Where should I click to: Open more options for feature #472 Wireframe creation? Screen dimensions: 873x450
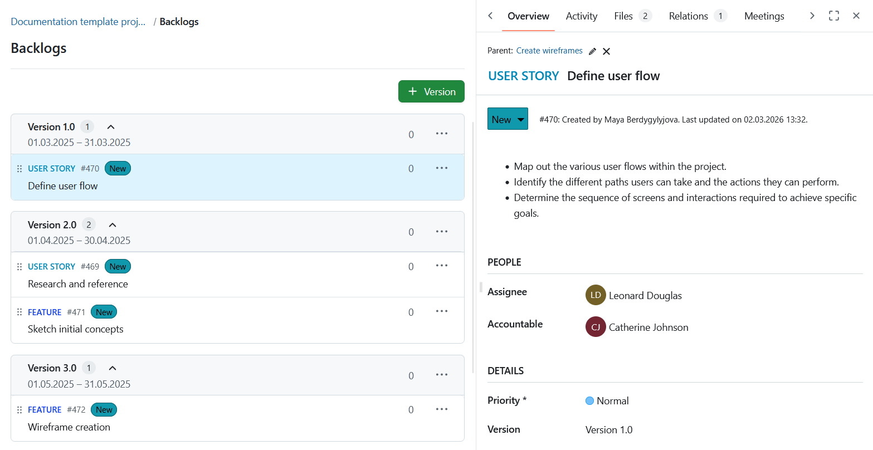442,409
